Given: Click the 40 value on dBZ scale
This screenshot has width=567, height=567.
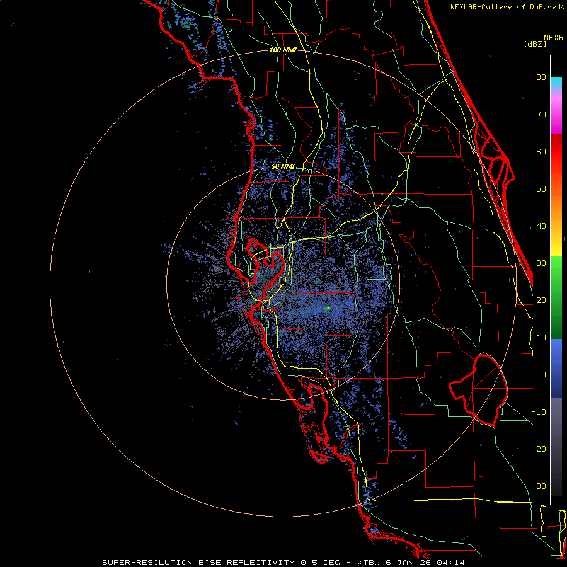Looking at the screenshot, I should (x=541, y=226).
